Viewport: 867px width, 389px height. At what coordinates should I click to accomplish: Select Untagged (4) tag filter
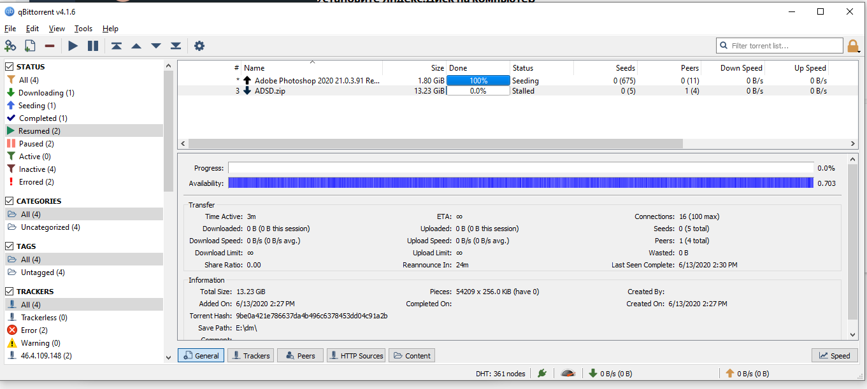83,272
